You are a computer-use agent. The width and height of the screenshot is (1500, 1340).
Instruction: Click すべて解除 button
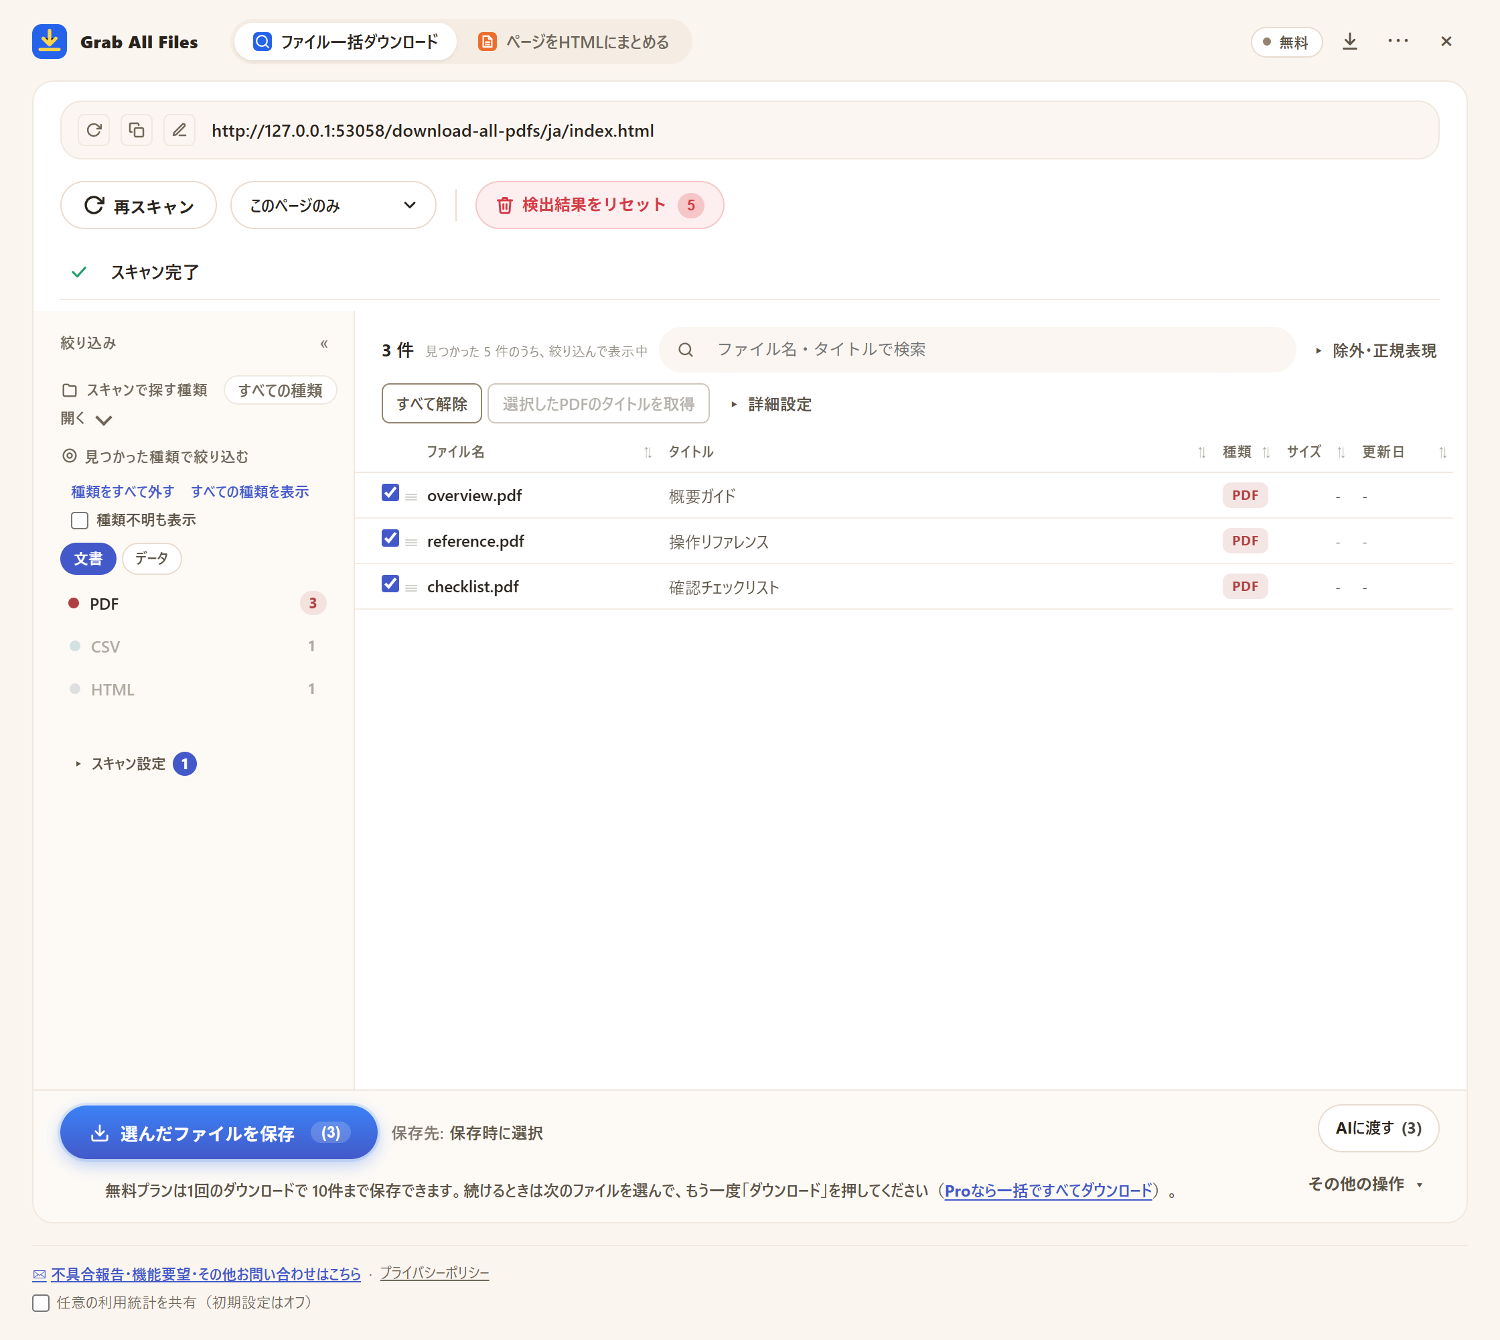pos(431,403)
